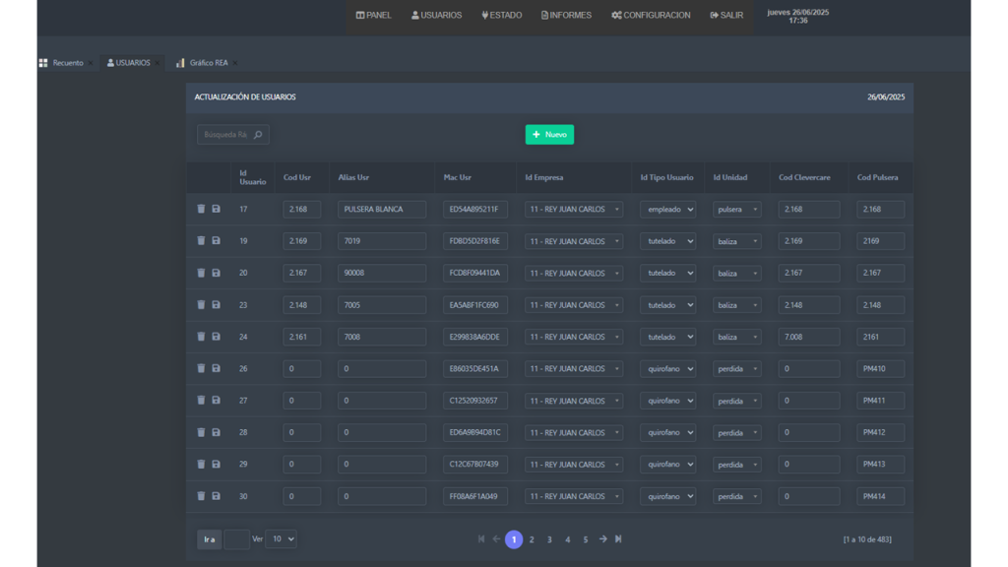Edit Cod Clevercare field 7.008

809,337
